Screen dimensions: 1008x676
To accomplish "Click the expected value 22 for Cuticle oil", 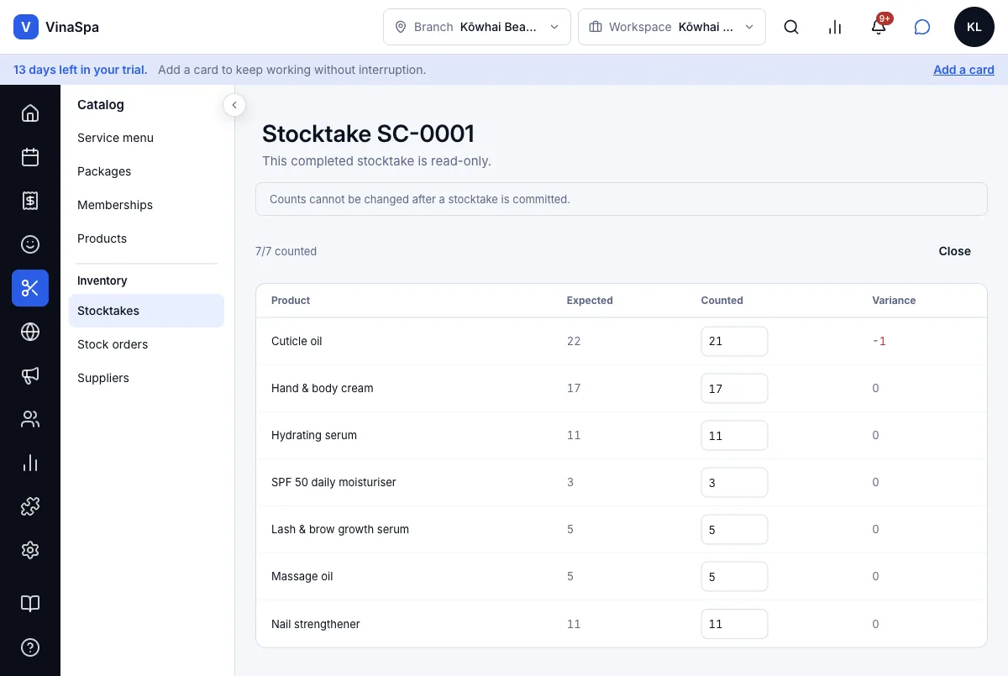I will pyautogui.click(x=574, y=341).
